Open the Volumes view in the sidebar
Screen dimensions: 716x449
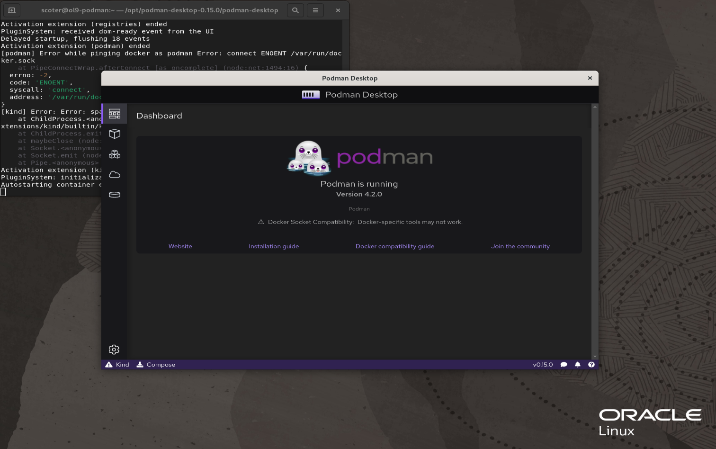(115, 195)
